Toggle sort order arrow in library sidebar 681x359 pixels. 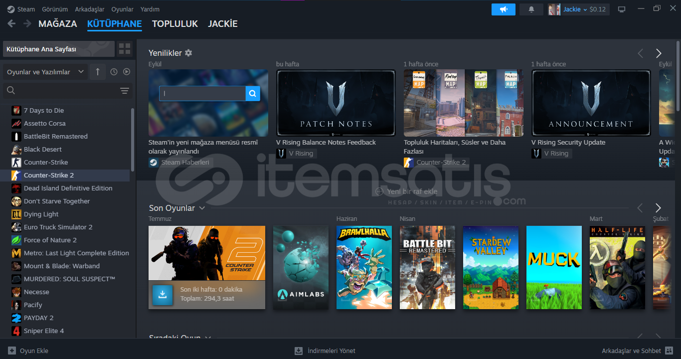(97, 72)
